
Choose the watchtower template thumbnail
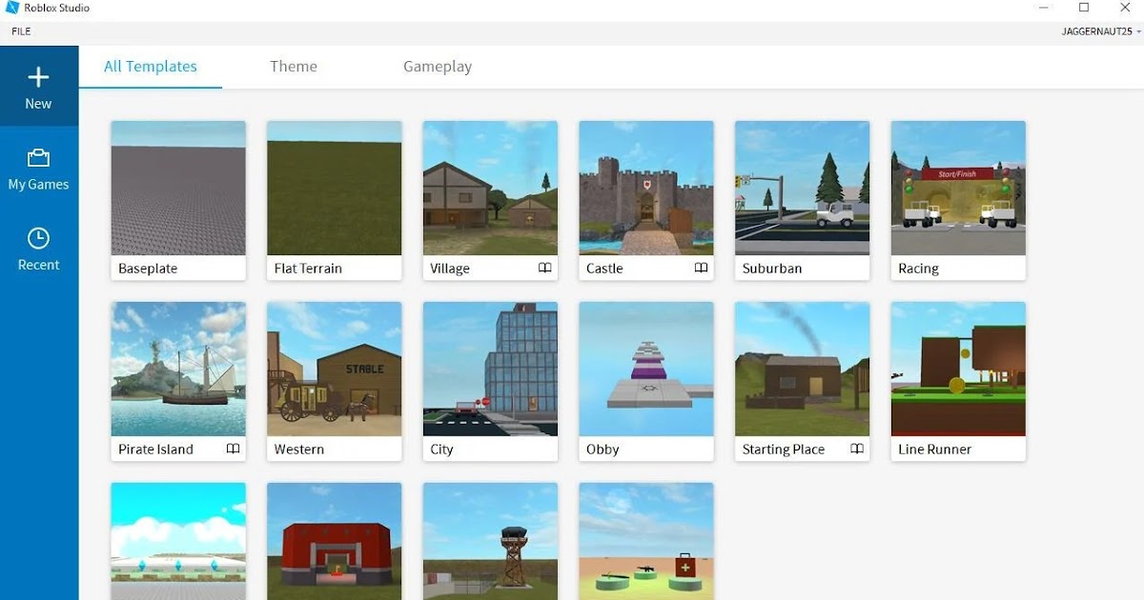click(490, 541)
